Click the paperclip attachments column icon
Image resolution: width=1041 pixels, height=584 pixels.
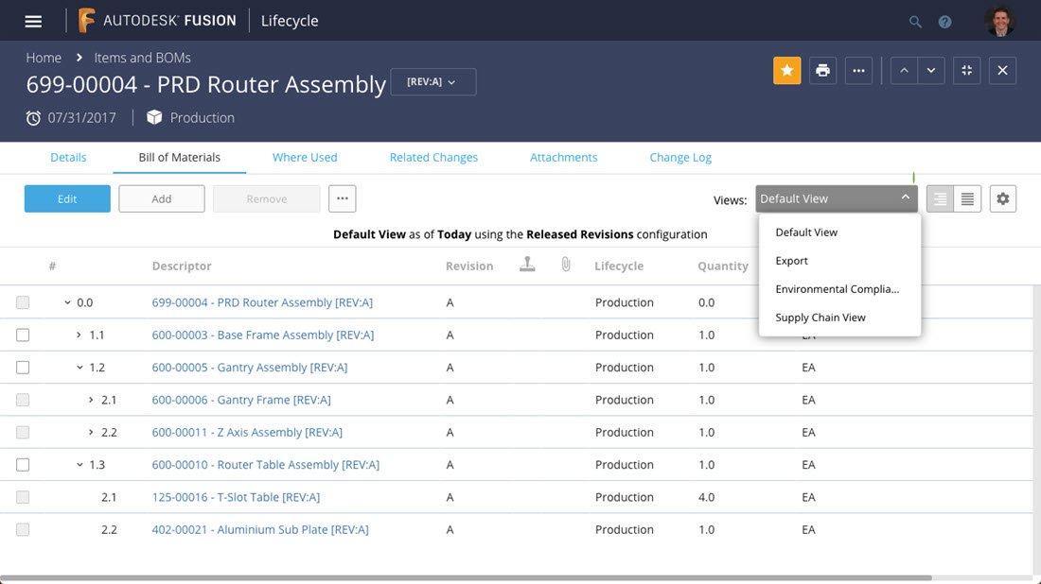[566, 265]
